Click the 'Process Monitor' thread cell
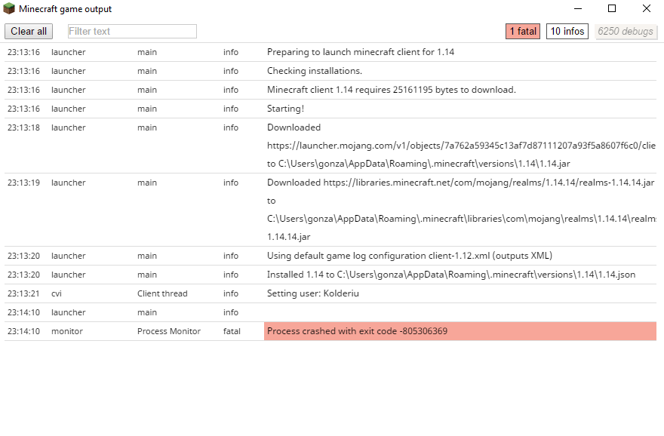Image resolution: width=664 pixels, height=436 pixels. point(169,331)
